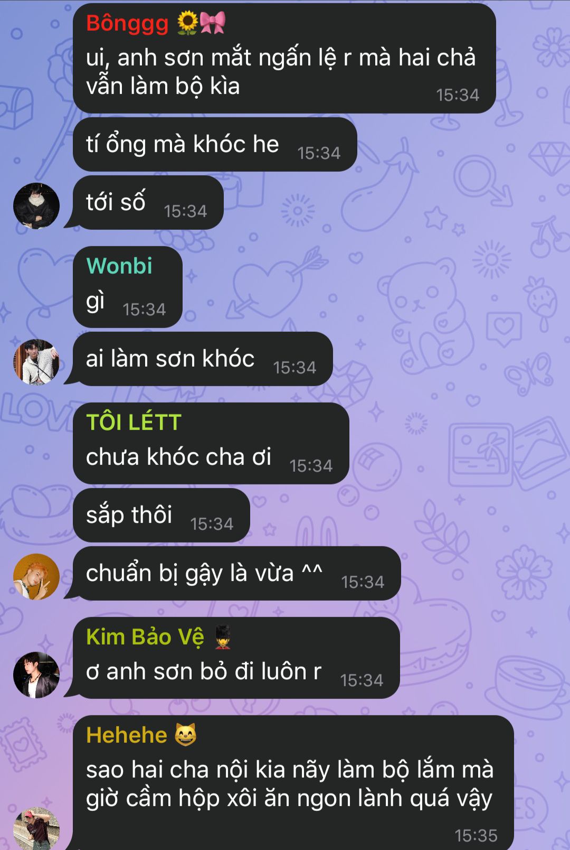Tap Kim Bảo Vệ's profile picture

coord(36,675)
